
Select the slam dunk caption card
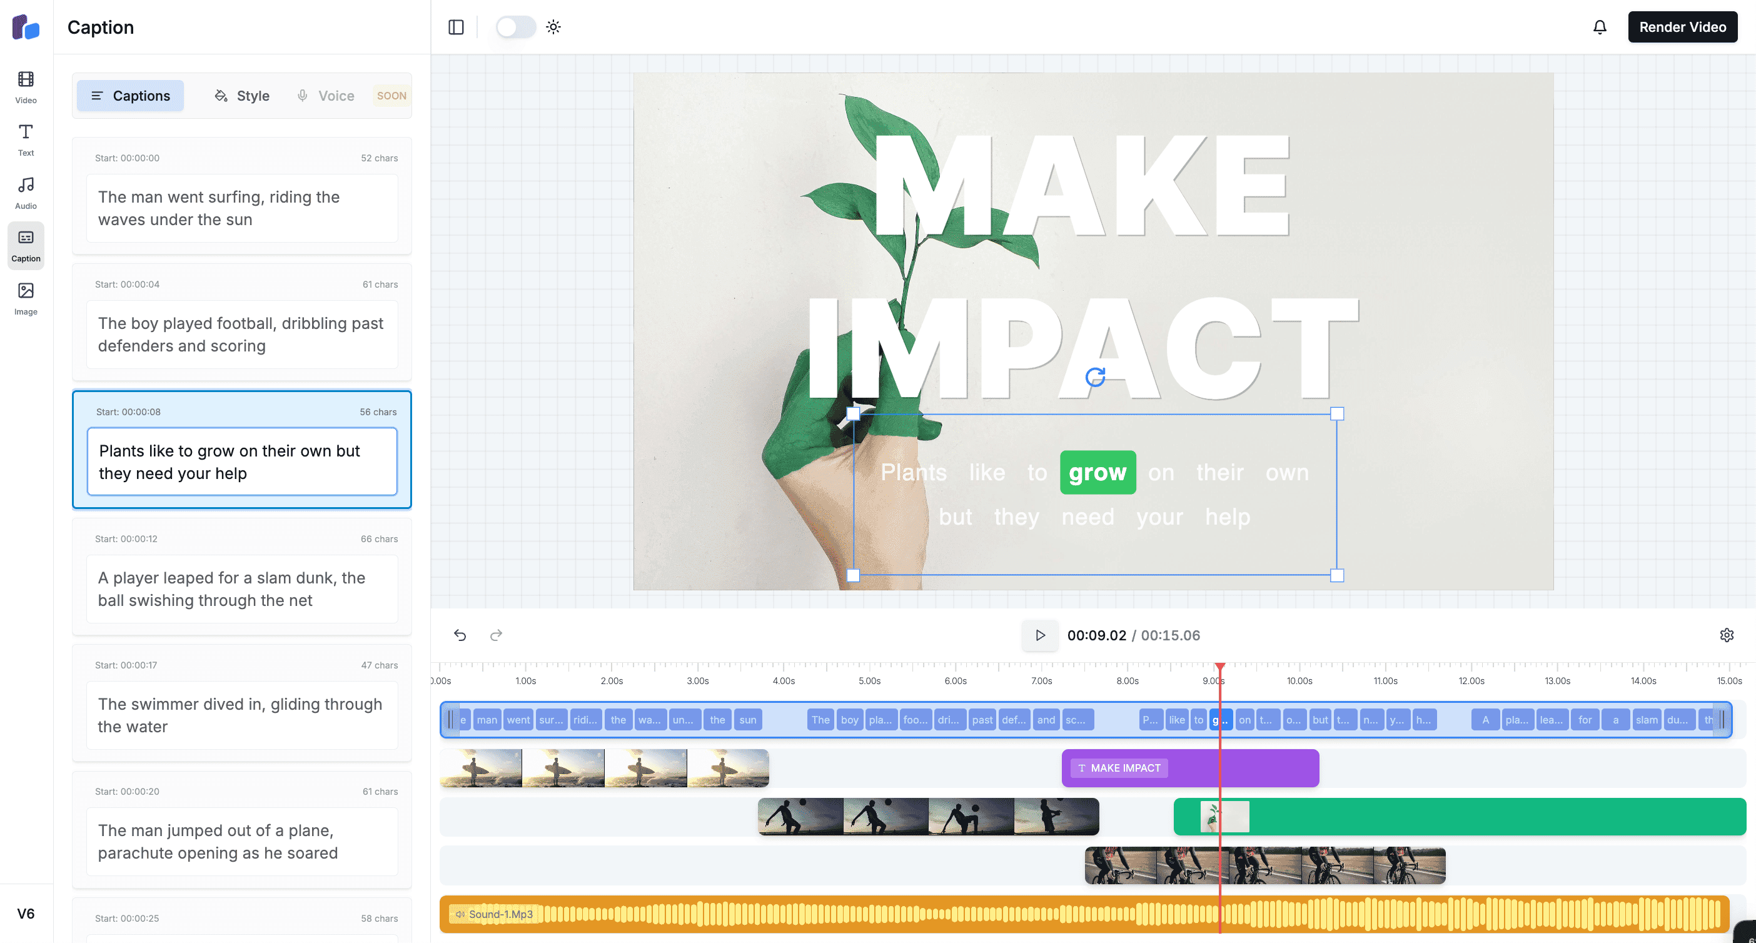[x=242, y=576]
